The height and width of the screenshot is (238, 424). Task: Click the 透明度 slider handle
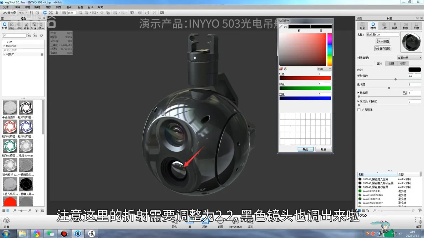[389, 88]
